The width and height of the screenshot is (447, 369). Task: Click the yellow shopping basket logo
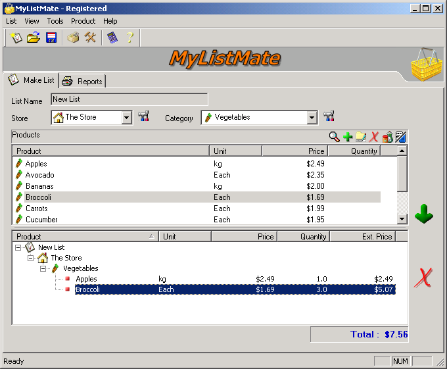[427, 64]
